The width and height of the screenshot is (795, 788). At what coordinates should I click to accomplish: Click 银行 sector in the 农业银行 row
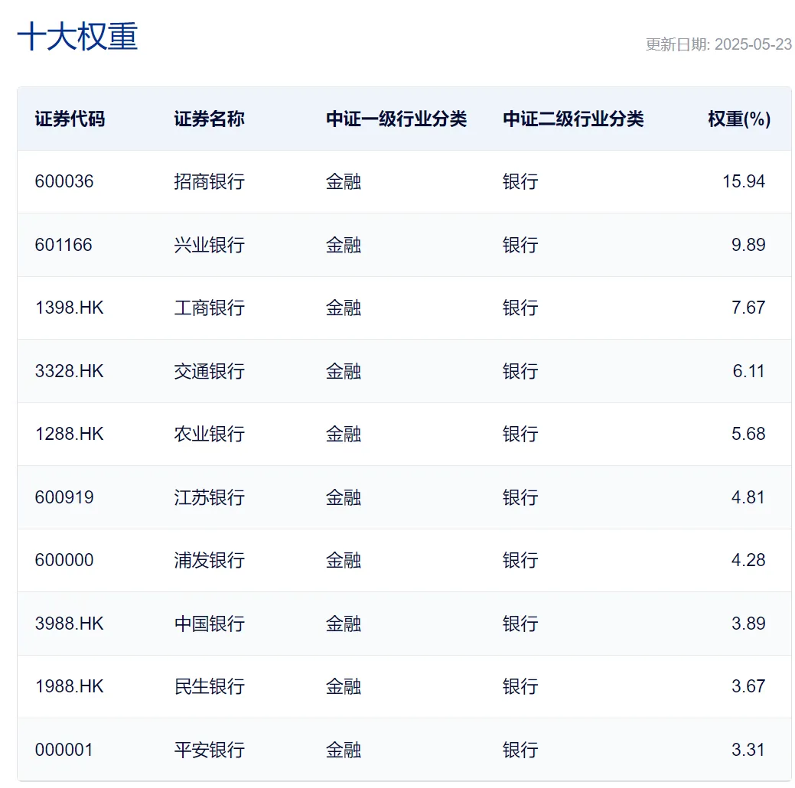(x=520, y=434)
